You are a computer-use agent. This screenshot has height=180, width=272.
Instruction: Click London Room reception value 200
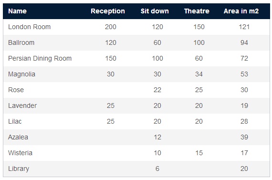[x=111, y=27]
